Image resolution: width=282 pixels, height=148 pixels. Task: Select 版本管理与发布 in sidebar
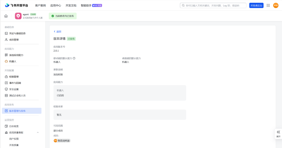(x=17, y=111)
